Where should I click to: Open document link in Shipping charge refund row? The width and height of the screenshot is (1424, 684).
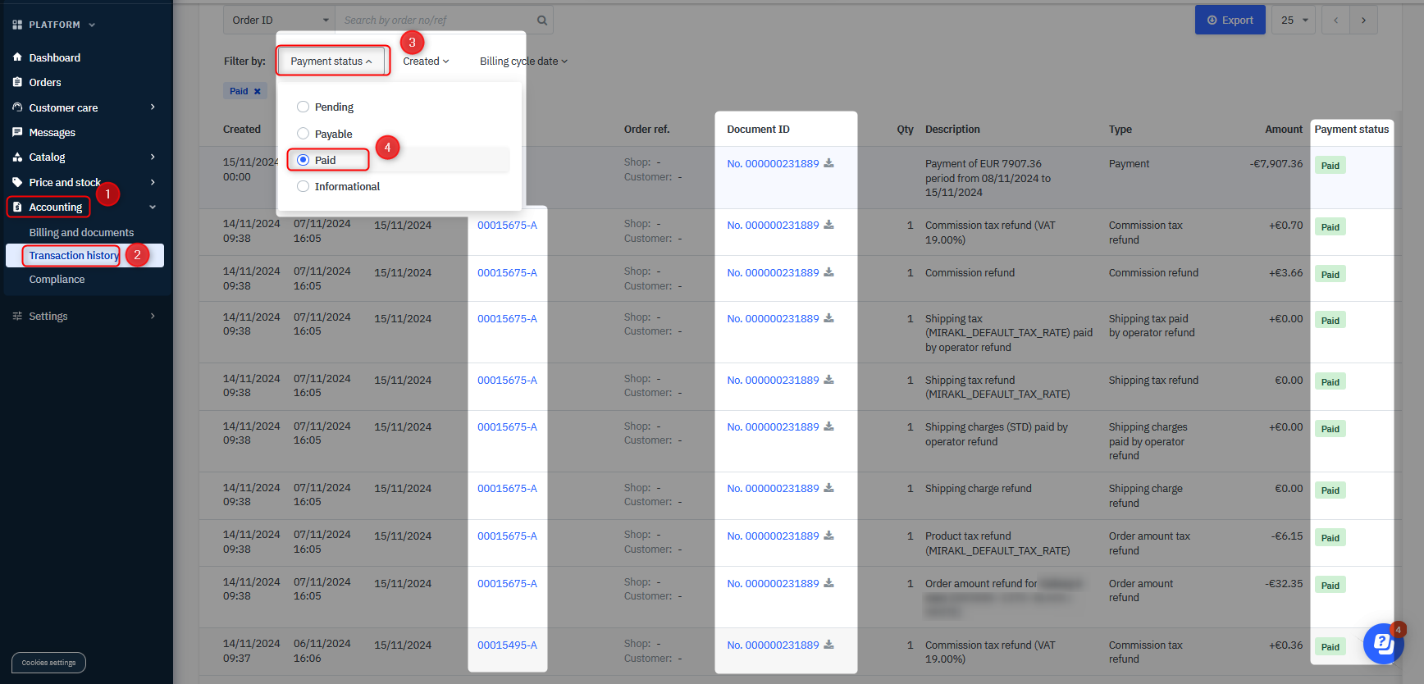click(x=773, y=488)
